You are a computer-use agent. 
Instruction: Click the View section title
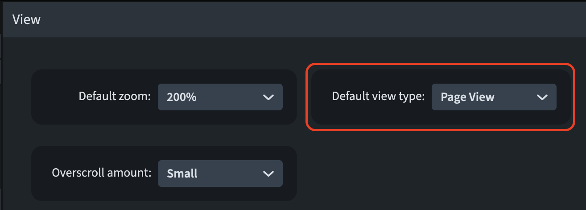pos(26,20)
